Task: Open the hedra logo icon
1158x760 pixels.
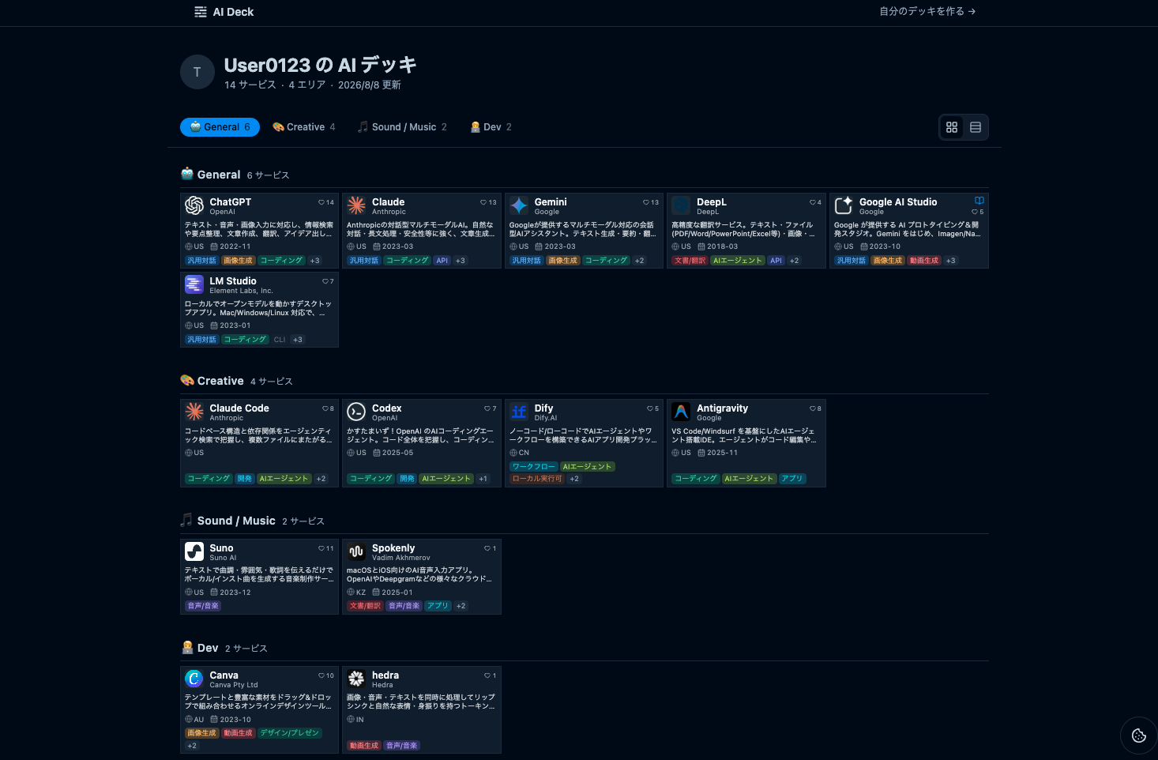Action: 356,679
